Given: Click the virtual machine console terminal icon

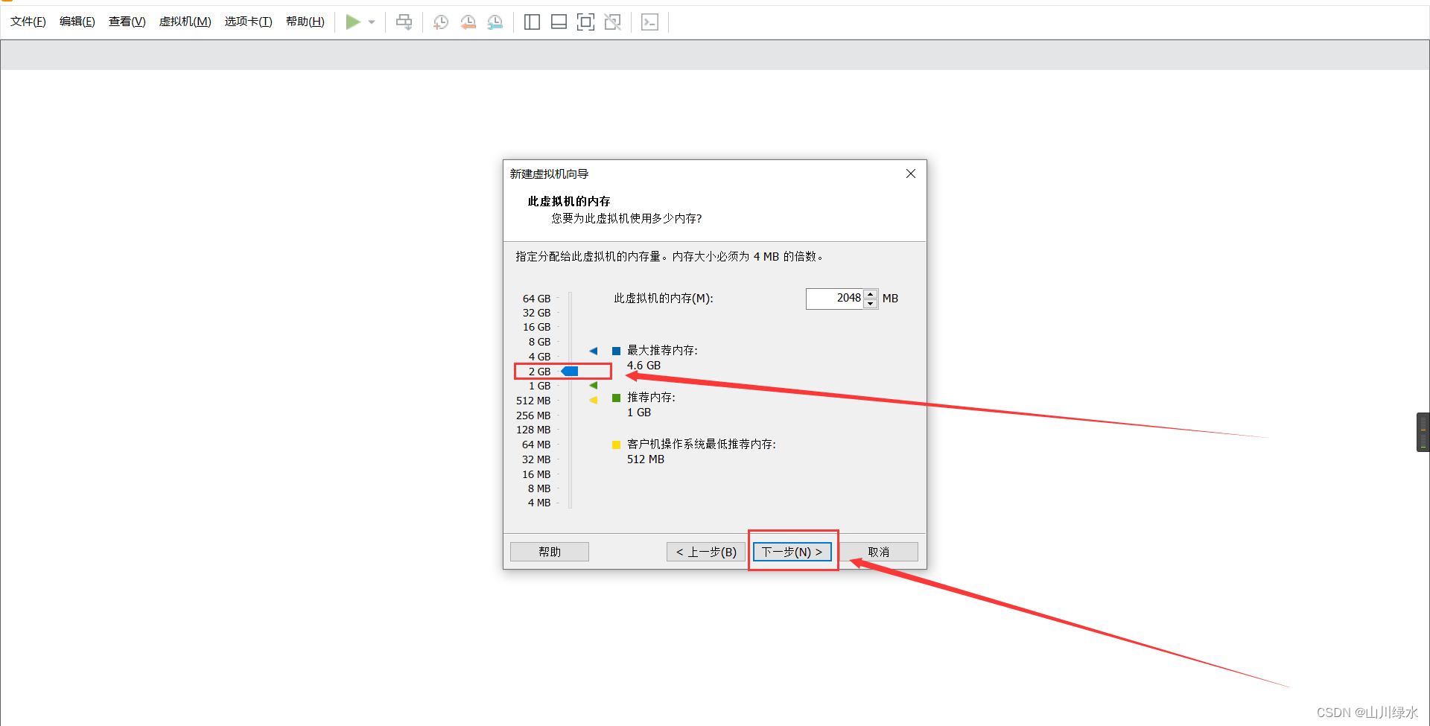Looking at the screenshot, I should point(649,22).
